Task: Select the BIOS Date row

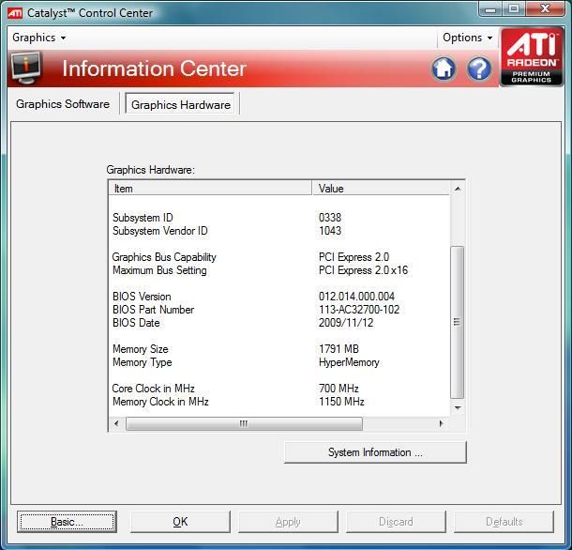Action: coord(279,323)
